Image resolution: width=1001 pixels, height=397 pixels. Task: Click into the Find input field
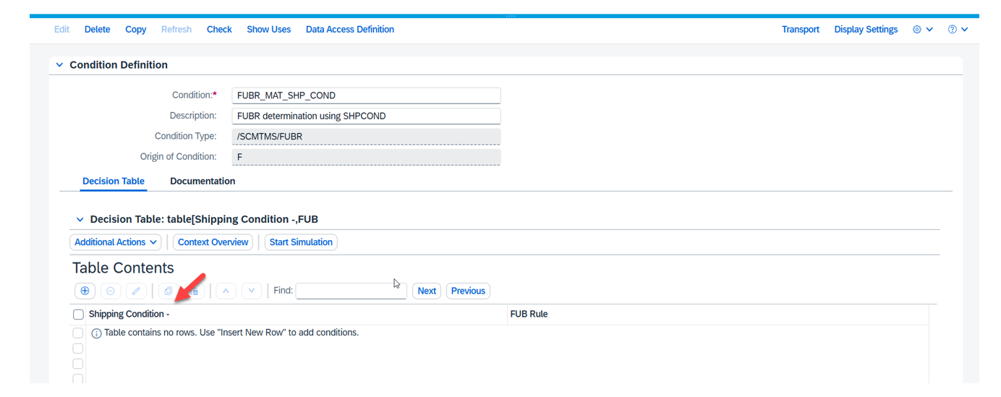pyautogui.click(x=351, y=291)
